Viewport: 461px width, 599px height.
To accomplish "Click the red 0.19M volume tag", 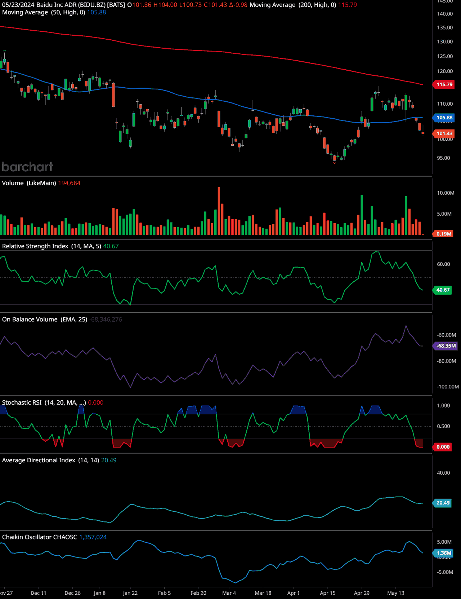I will 443,234.
